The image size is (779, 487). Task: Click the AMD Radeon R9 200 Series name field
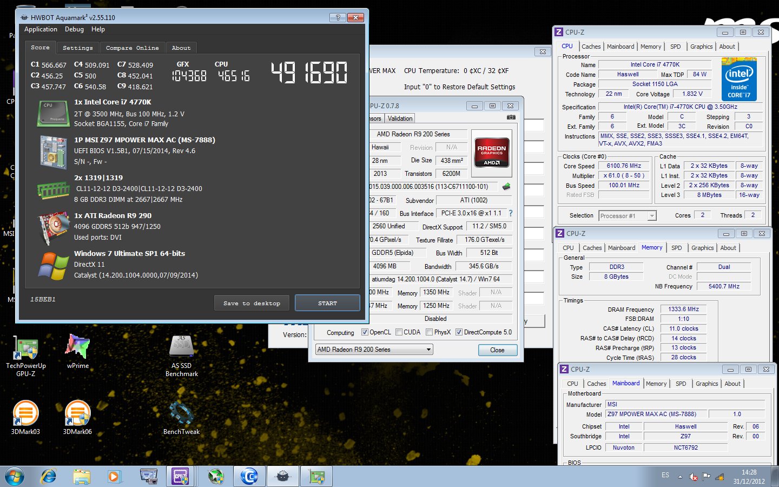click(413, 134)
